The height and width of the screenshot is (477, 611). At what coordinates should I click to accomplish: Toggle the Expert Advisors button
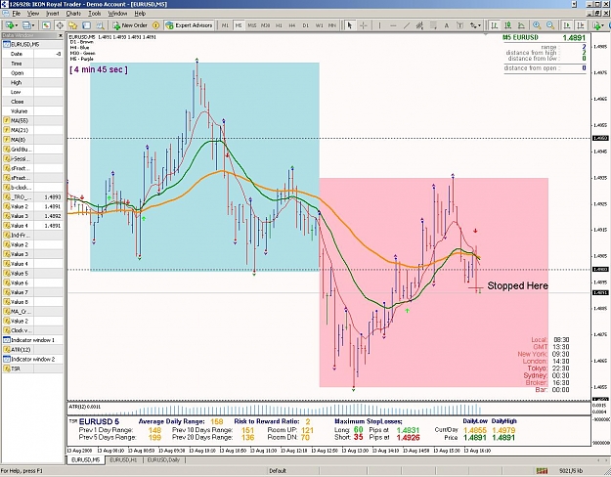pyautogui.click(x=189, y=25)
